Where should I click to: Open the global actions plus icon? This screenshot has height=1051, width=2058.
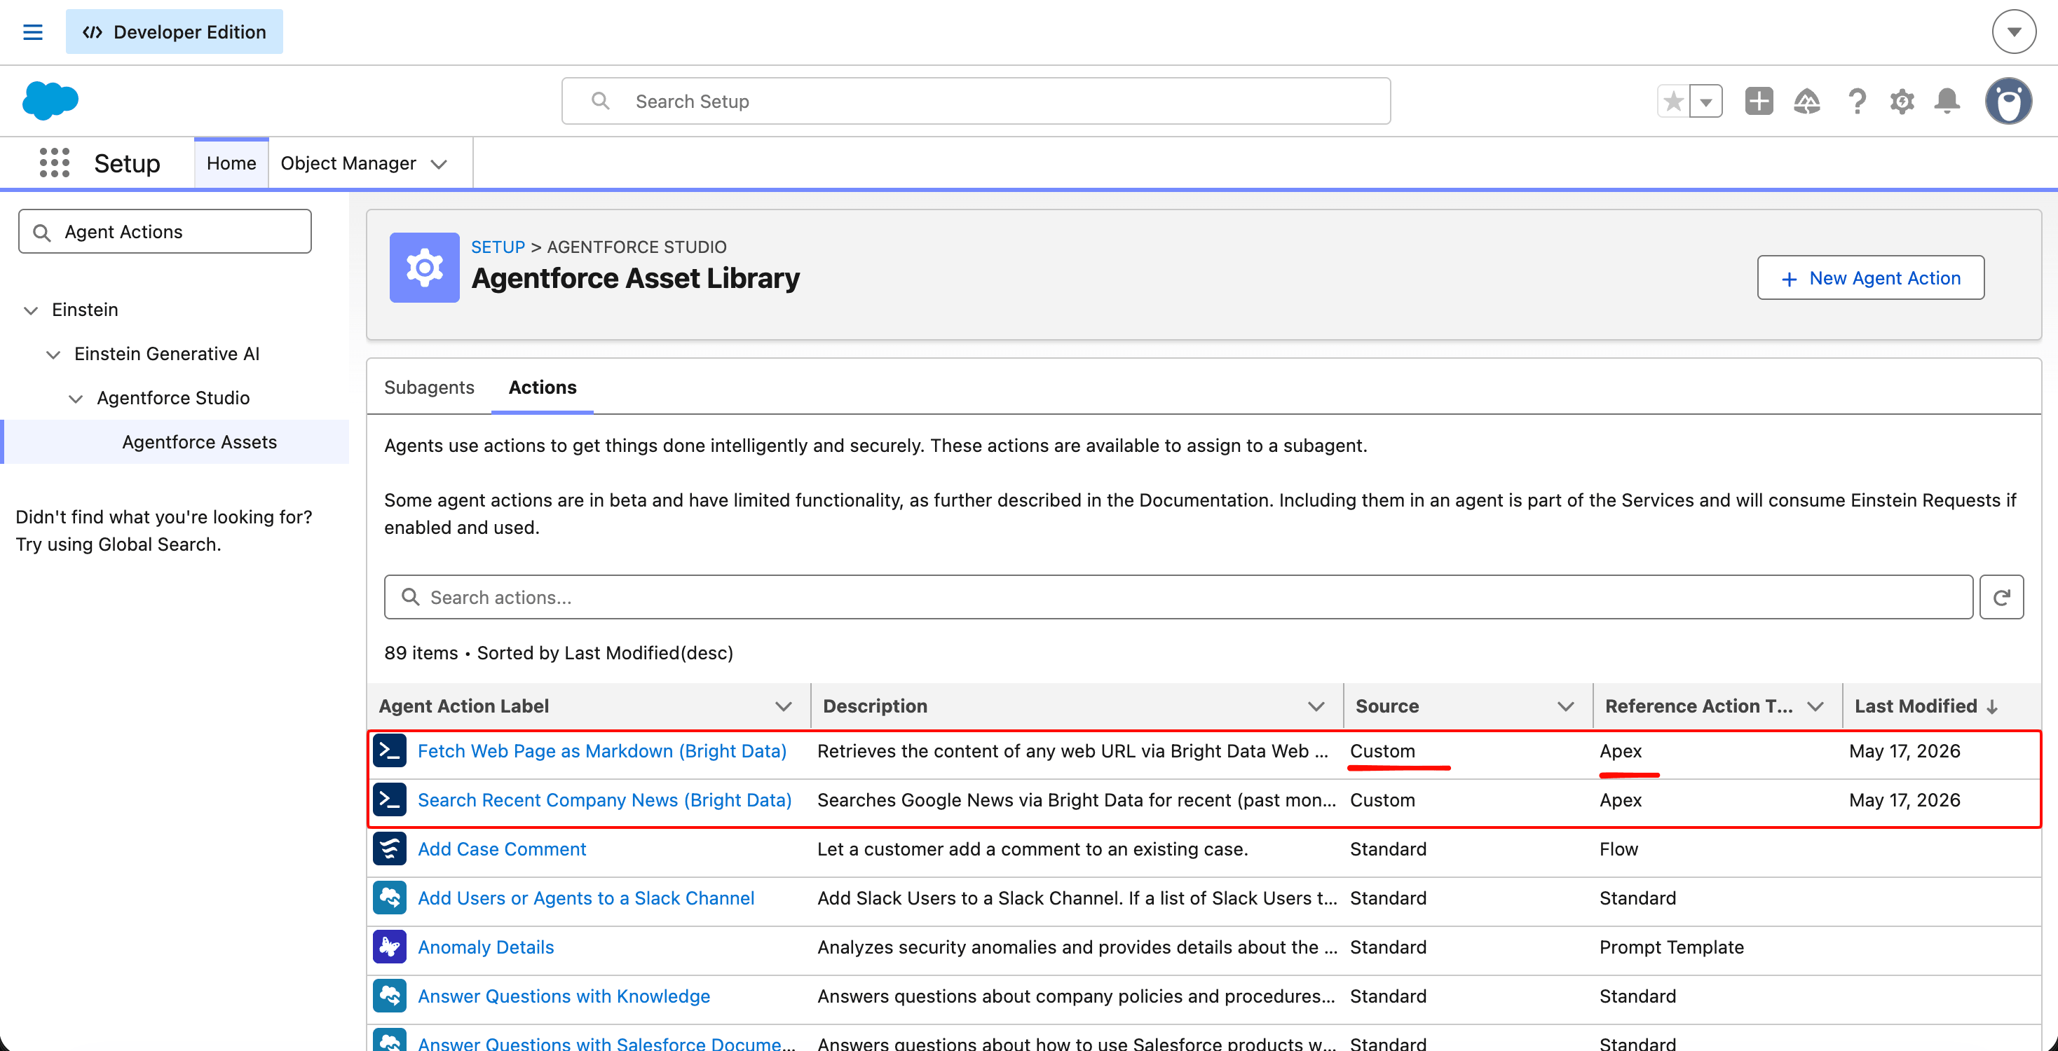1759,102
